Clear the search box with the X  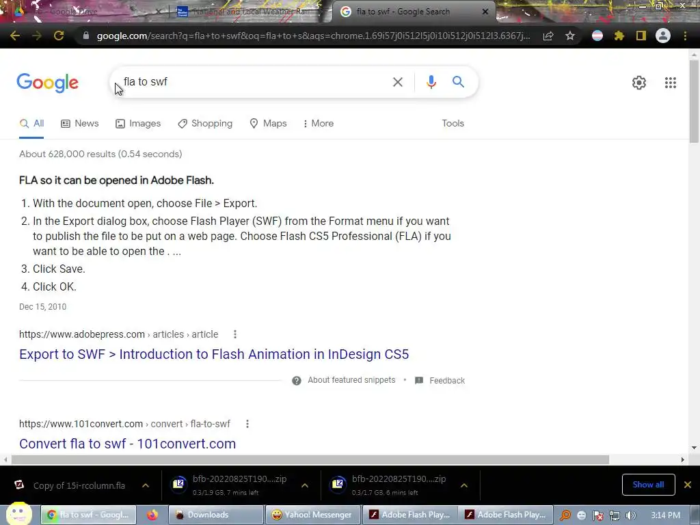[397, 82]
